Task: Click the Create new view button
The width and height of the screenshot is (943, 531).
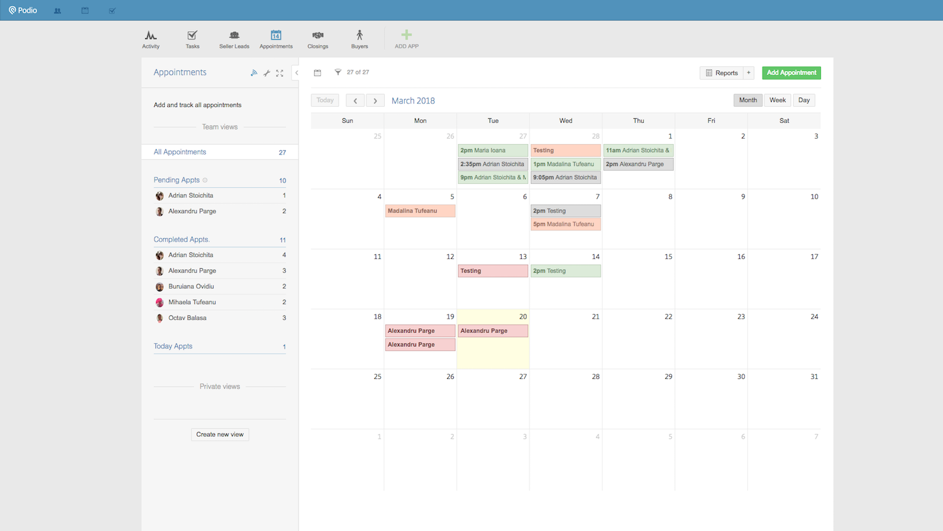Action: point(220,435)
